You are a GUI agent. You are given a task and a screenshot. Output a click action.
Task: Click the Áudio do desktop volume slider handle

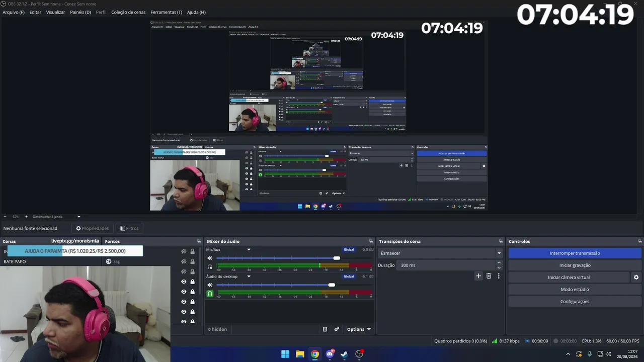click(332, 285)
